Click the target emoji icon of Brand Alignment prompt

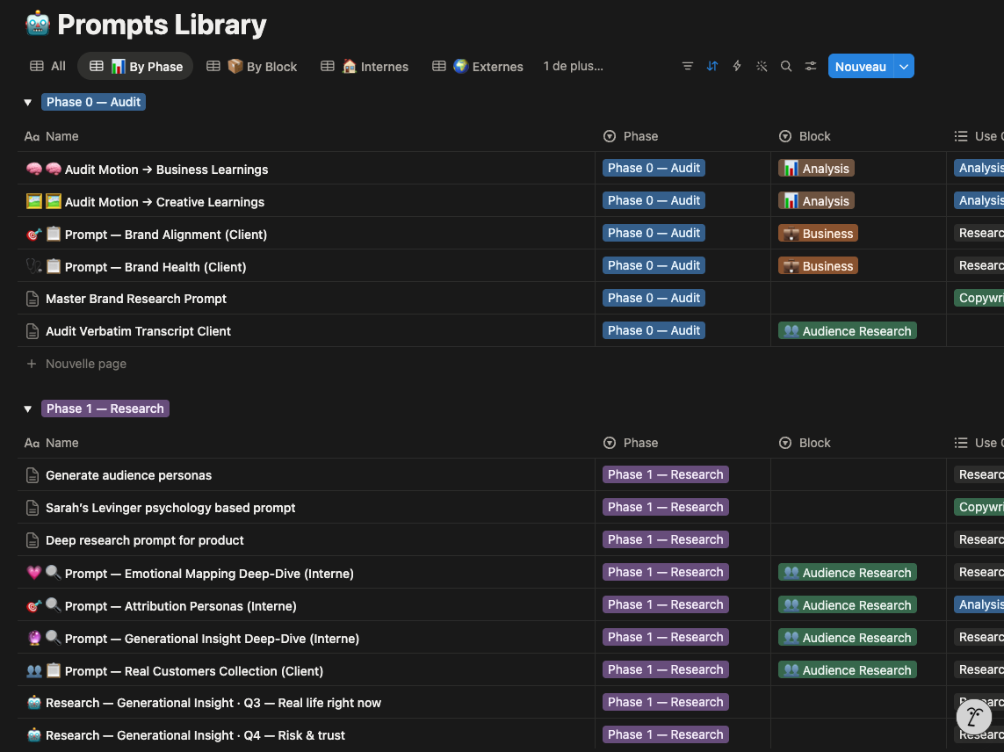pyautogui.click(x=34, y=234)
